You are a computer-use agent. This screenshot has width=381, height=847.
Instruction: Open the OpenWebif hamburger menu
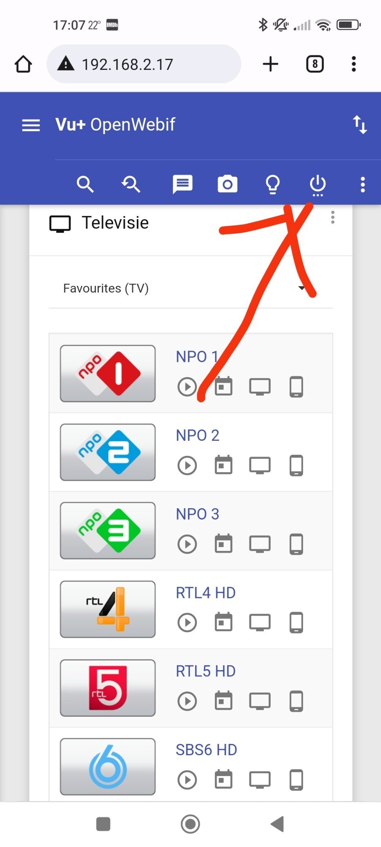click(31, 125)
